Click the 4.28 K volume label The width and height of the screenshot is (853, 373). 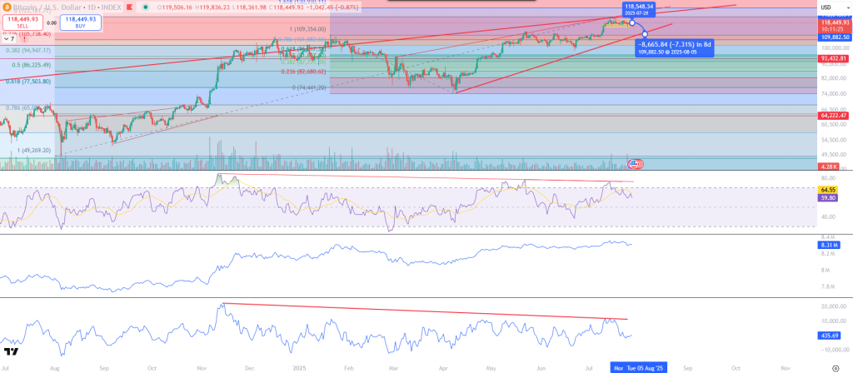tap(829, 166)
